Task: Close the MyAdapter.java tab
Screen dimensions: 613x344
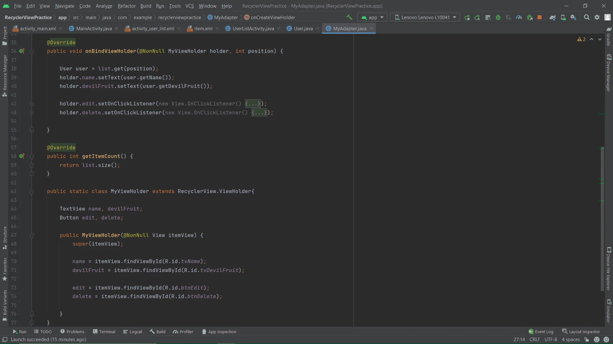Action: pos(371,28)
